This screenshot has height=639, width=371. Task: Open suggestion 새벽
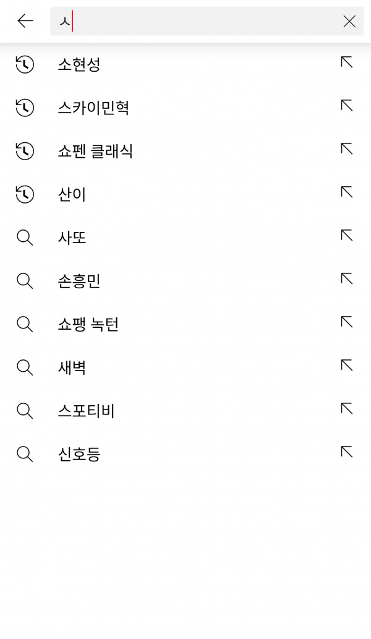pos(72,367)
